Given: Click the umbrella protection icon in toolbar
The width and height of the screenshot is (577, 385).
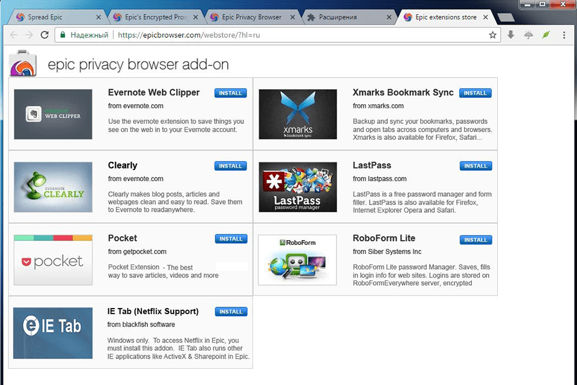Looking at the screenshot, I should pos(528,35).
